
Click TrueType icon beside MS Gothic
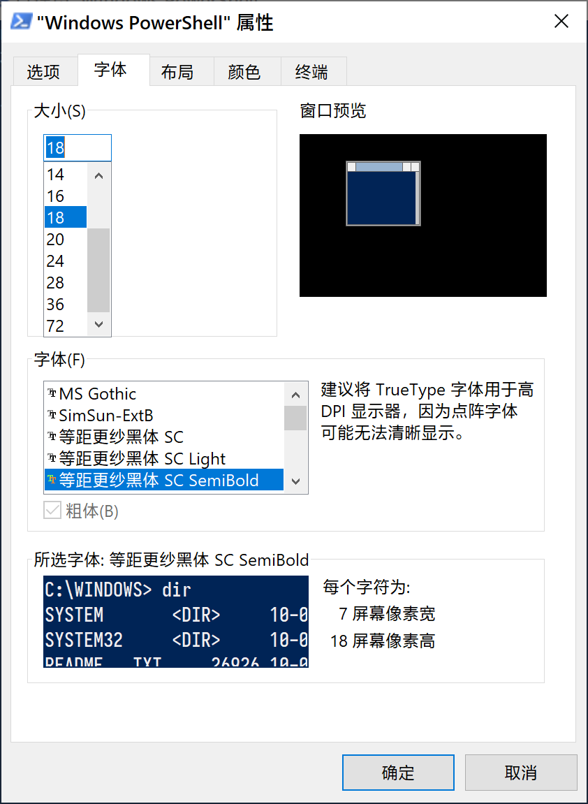pyautogui.click(x=52, y=393)
